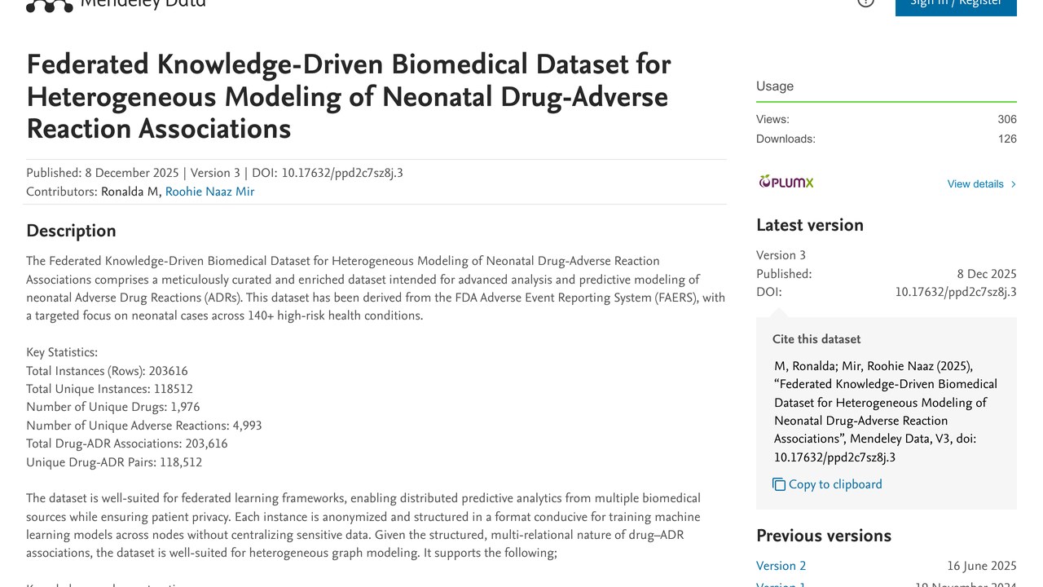Viewport: 1043px width, 587px height.
Task: Click the DOI in the Published line
Action: click(342, 173)
